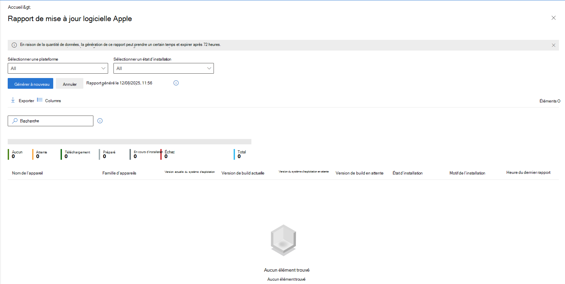Click the Exporter button label
Screen dimensions: 565x284
pos(26,101)
